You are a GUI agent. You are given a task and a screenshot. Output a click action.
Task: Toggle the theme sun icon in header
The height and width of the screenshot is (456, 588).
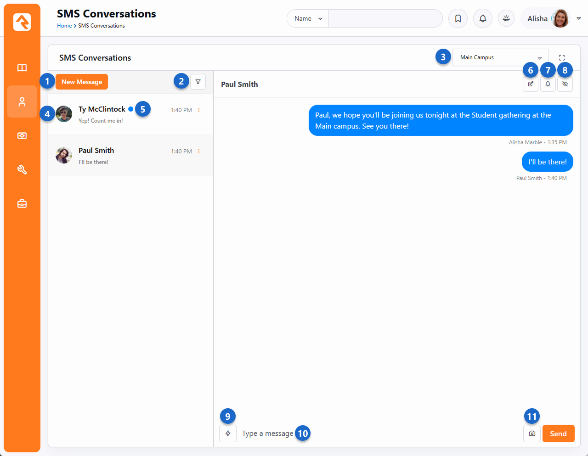tap(506, 18)
